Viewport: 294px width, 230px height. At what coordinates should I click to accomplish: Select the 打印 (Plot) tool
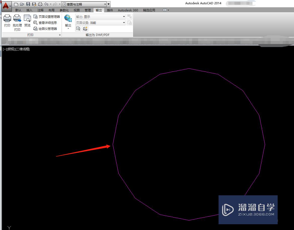pos(7,20)
